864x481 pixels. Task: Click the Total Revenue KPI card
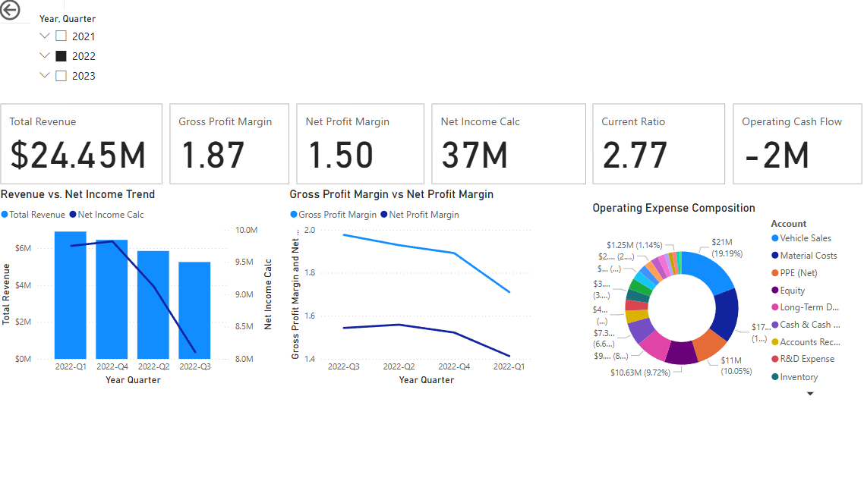(81, 143)
